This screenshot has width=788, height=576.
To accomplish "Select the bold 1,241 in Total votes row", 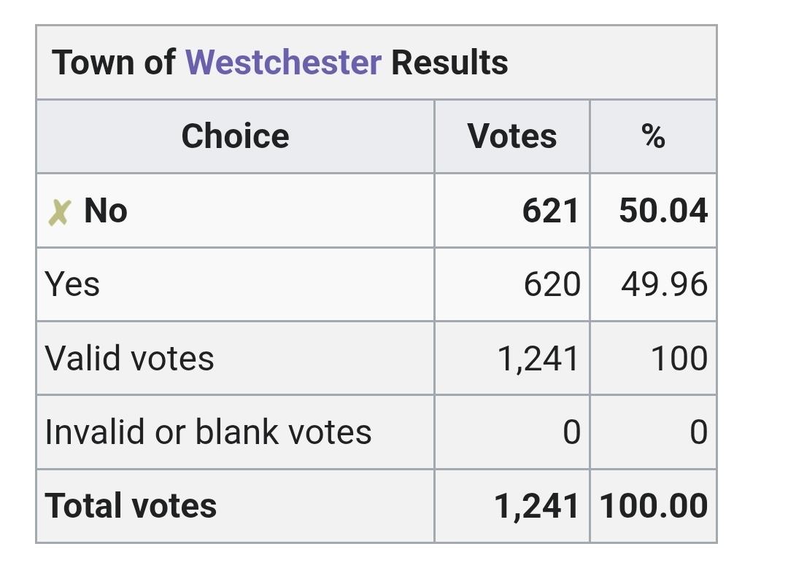I will click(537, 507).
